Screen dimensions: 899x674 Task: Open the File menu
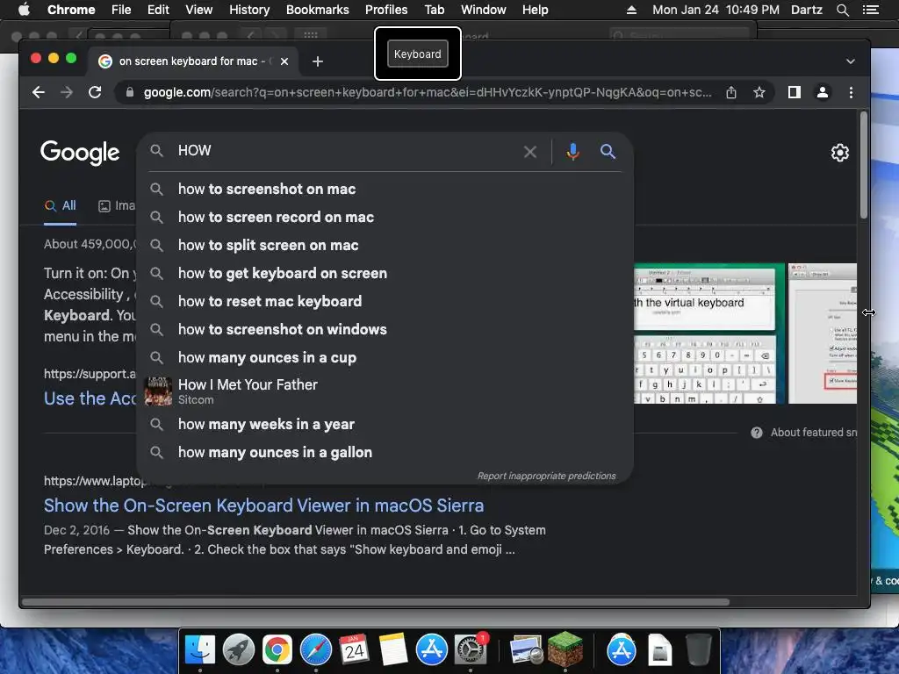[x=121, y=10]
